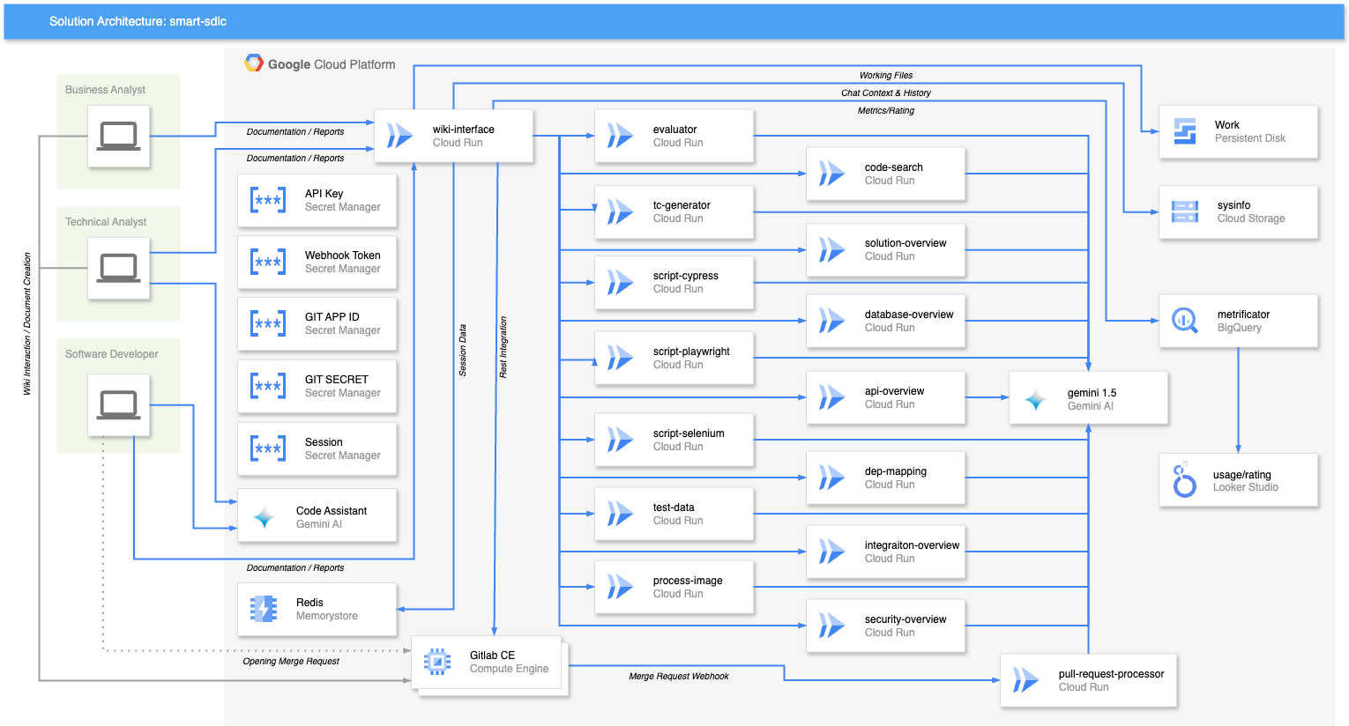Select the 'usage/rating' node name
This screenshot has width=1349, height=726.
coord(1242,475)
